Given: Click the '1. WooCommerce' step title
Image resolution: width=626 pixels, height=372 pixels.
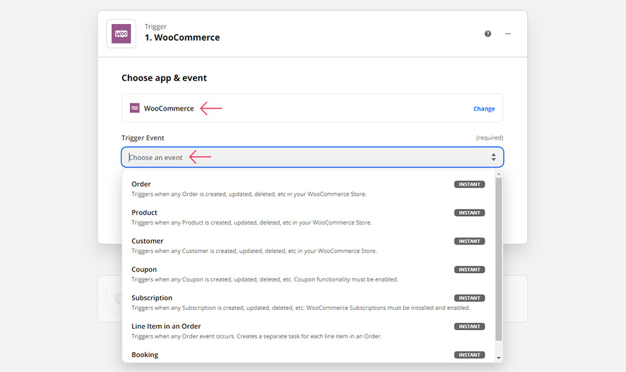Looking at the screenshot, I should 182,38.
